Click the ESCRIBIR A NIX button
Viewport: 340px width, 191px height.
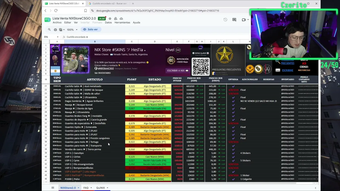tap(177, 71)
